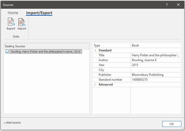Click the Author value Rowling, Joanne K

click(156, 60)
